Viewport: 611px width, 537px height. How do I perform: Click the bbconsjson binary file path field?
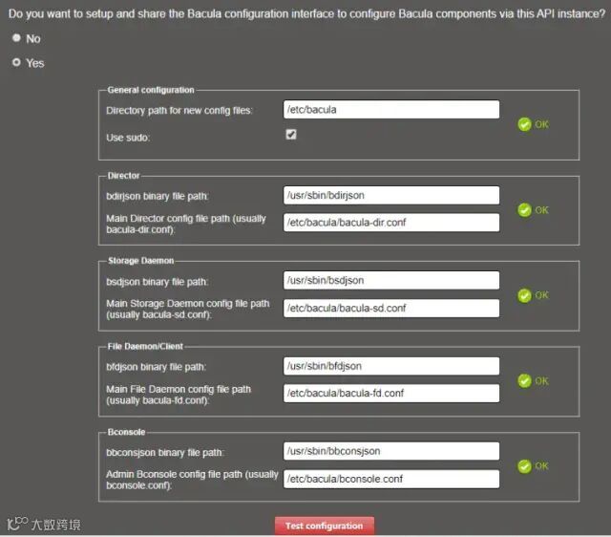pos(391,451)
